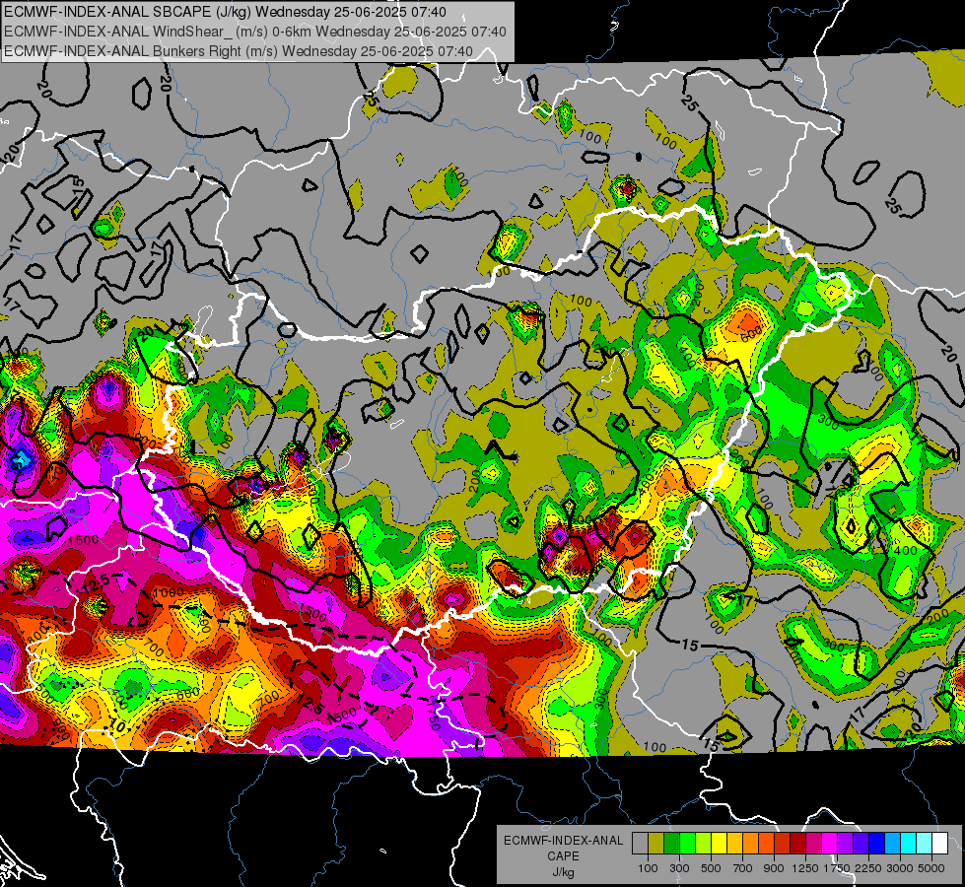Click the legend heading ECMWF-INDEX-ANAL
The image size is (965, 887).
(563, 841)
